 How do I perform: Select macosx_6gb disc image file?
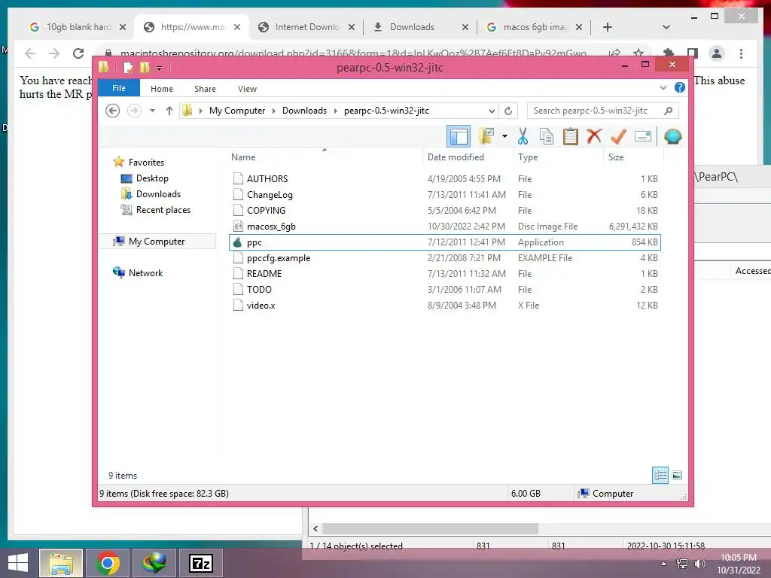tap(444, 226)
